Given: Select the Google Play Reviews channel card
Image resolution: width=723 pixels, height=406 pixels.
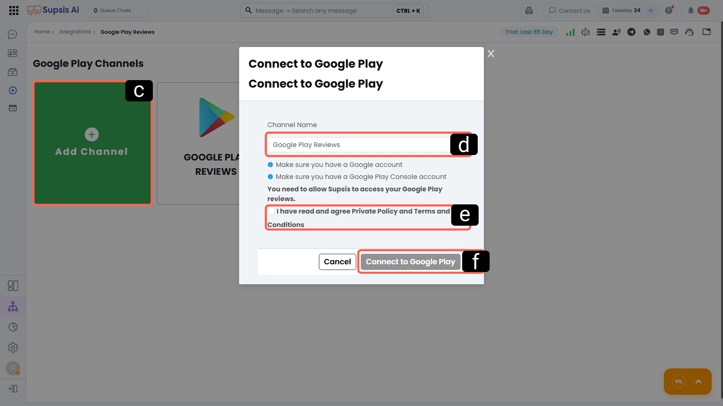Looking at the screenshot, I should pos(198,143).
